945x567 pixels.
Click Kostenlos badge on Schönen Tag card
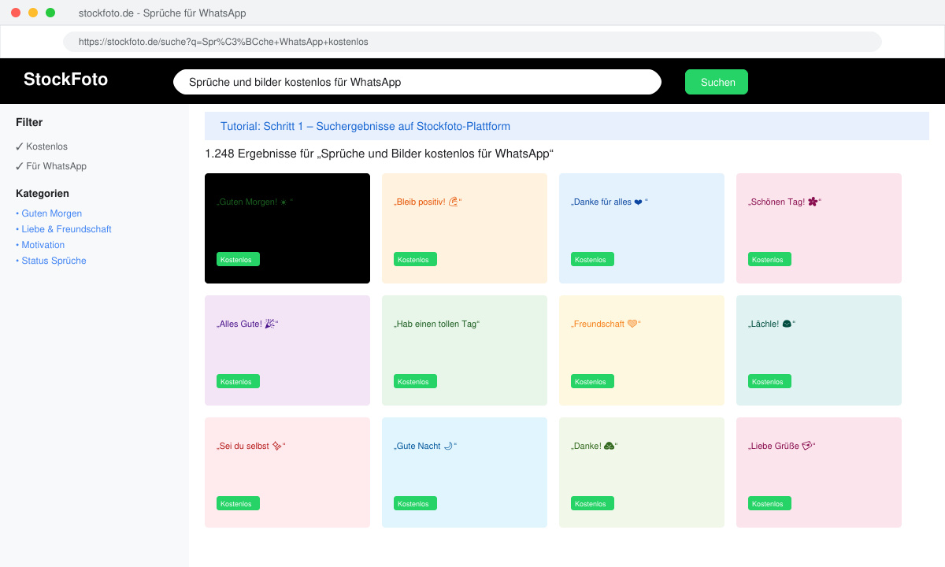point(769,259)
